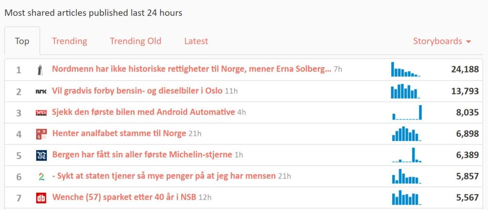Click the TV 2 logo in row 6
This screenshot has height=210, width=488.
(41, 177)
